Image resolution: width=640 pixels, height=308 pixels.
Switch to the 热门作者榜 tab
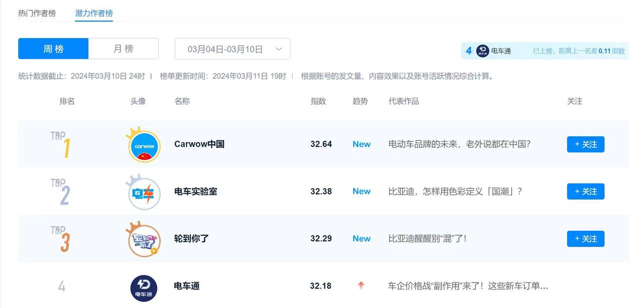tap(37, 13)
